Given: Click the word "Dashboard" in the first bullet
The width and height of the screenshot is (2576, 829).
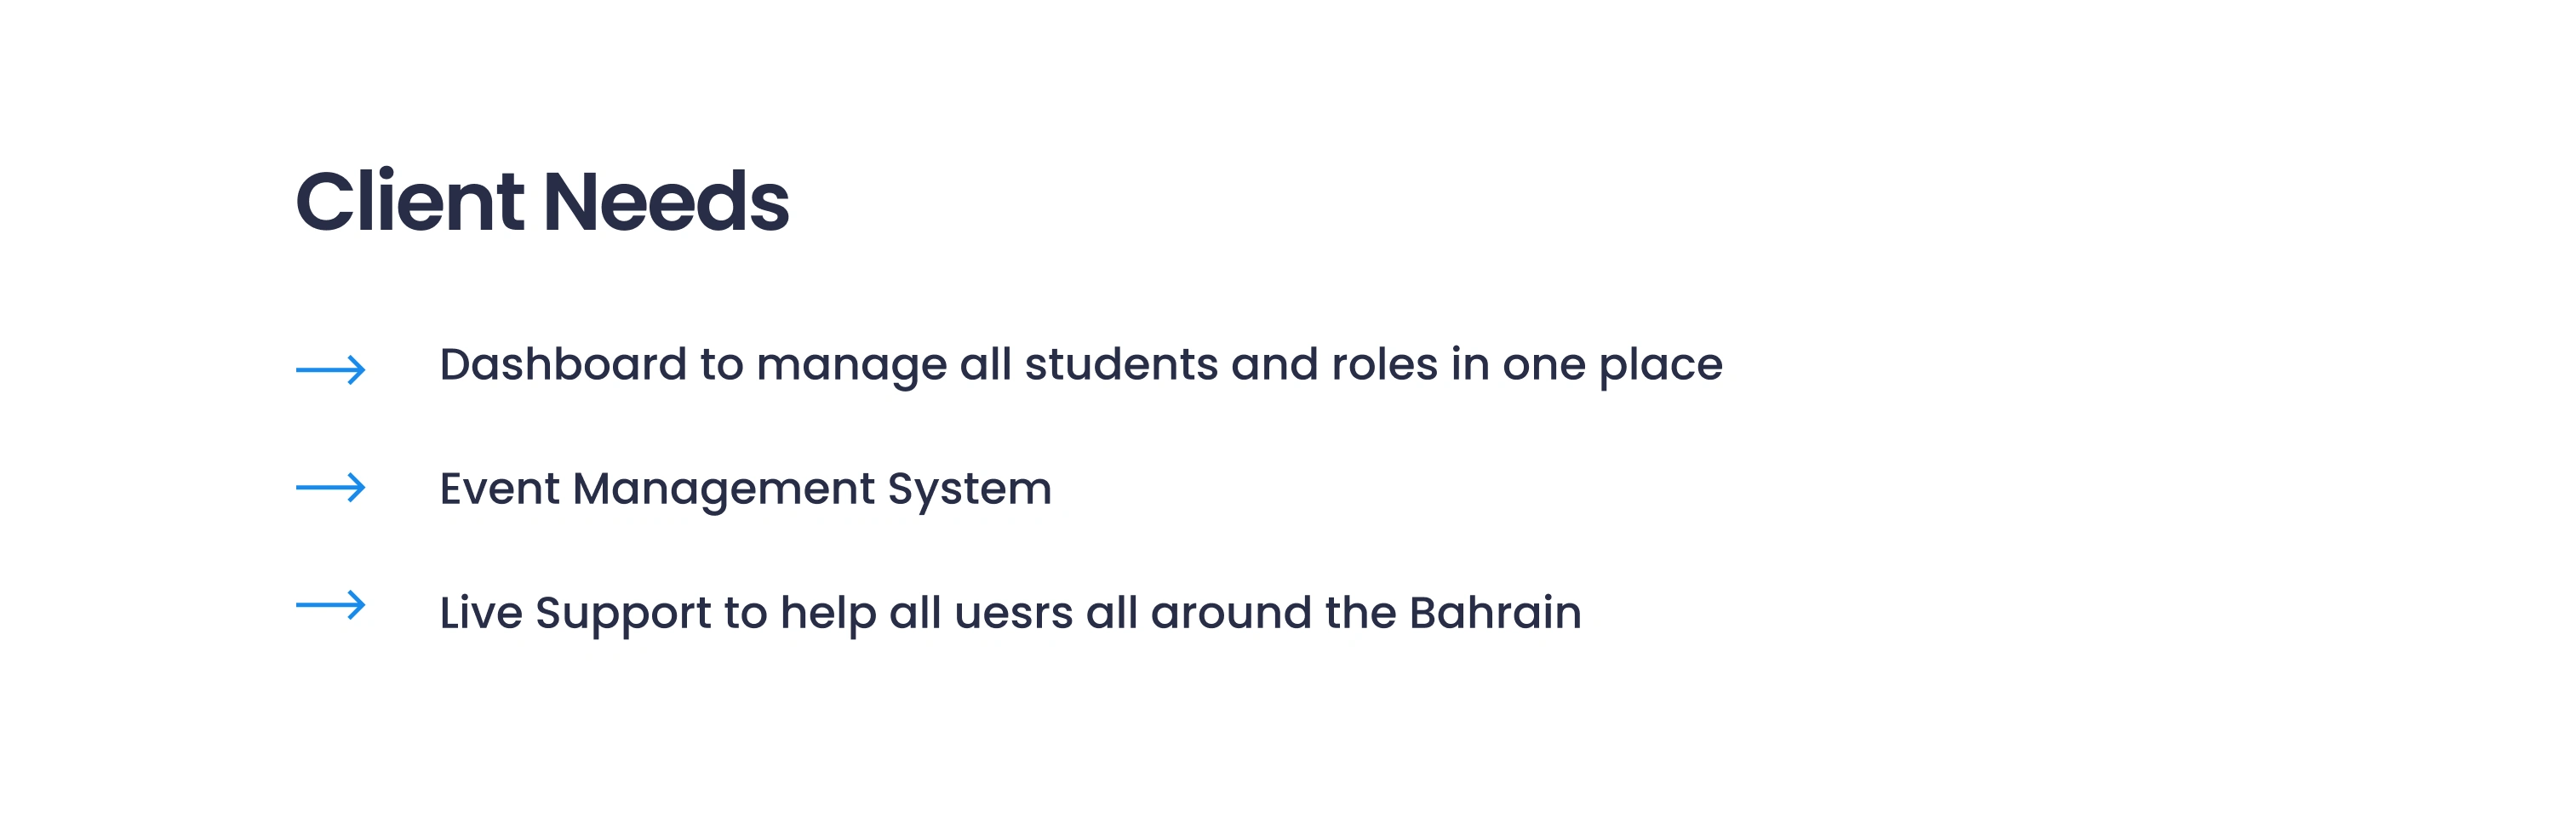Looking at the screenshot, I should coord(563,364).
